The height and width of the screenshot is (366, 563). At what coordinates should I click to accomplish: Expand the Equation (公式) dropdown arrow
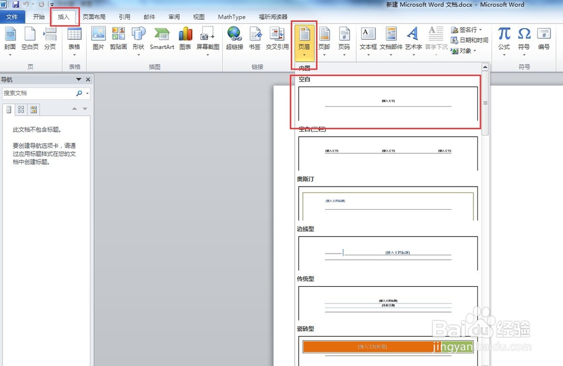(x=504, y=55)
